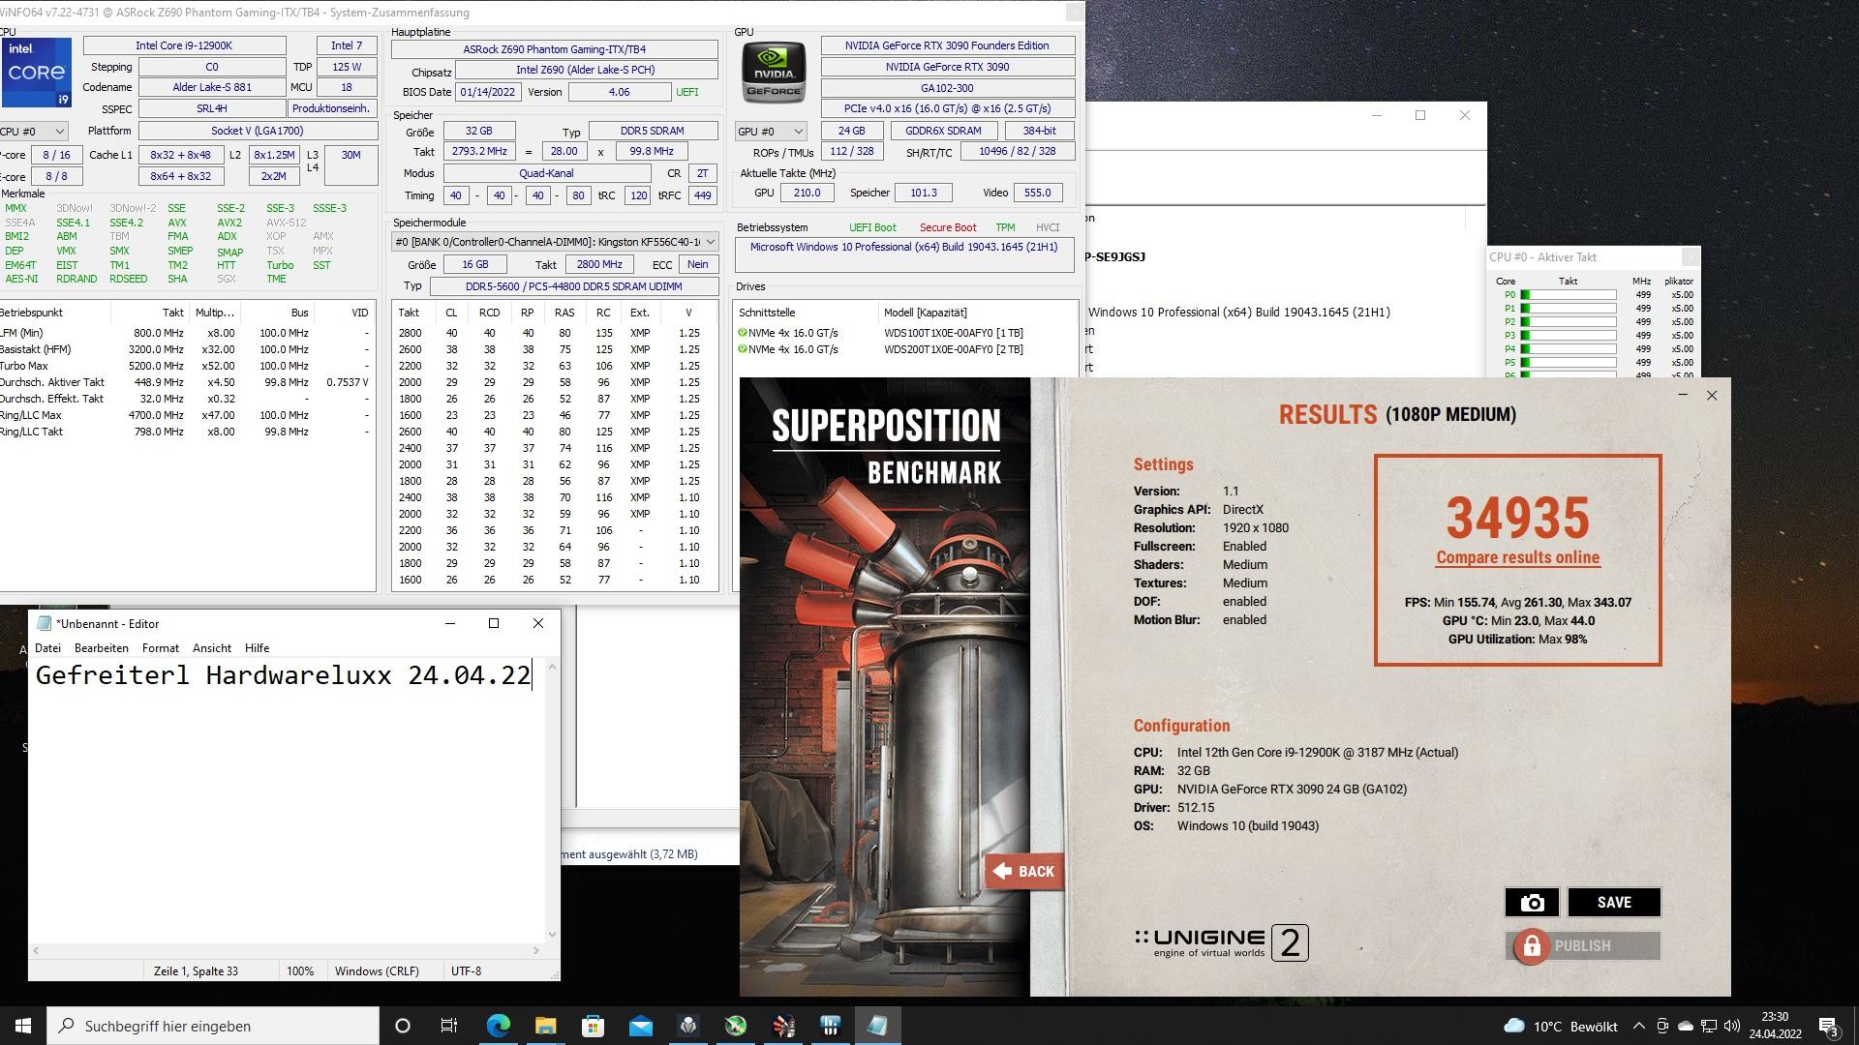
Task: Click green status icon for WDS200T1X0E drive
Action: (x=743, y=349)
